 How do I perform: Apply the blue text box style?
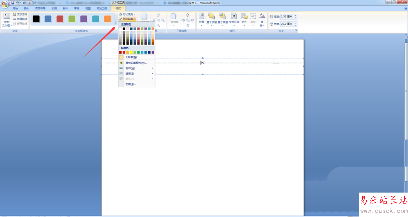48,19
